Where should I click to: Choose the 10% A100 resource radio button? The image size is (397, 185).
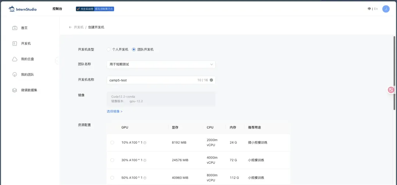pyautogui.click(x=112, y=143)
